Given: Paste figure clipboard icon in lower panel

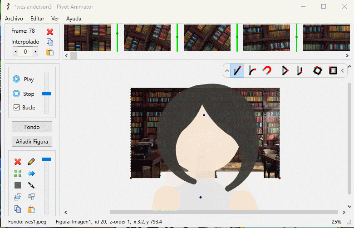Looking at the screenshot, I should point(31,209).
